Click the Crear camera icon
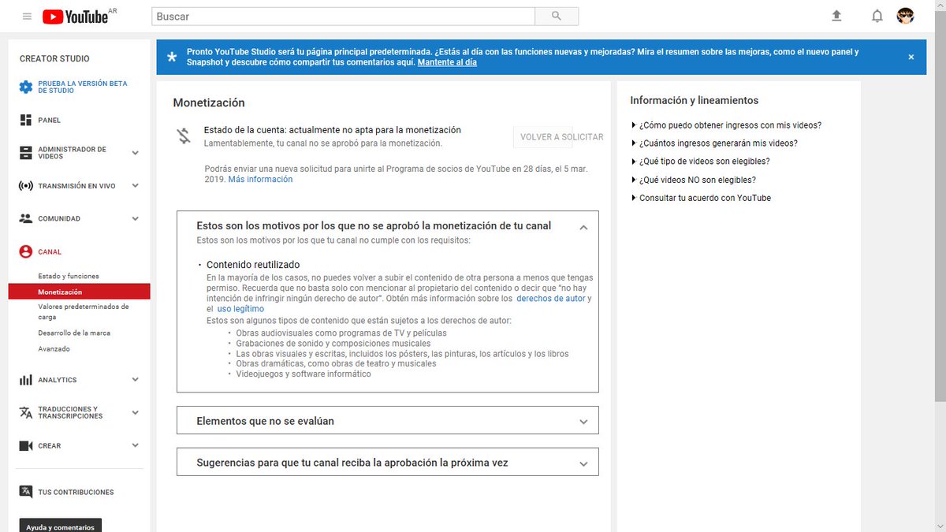Viewport: 946px width, 532px height. pyautogui.click(x=26, y=445)
